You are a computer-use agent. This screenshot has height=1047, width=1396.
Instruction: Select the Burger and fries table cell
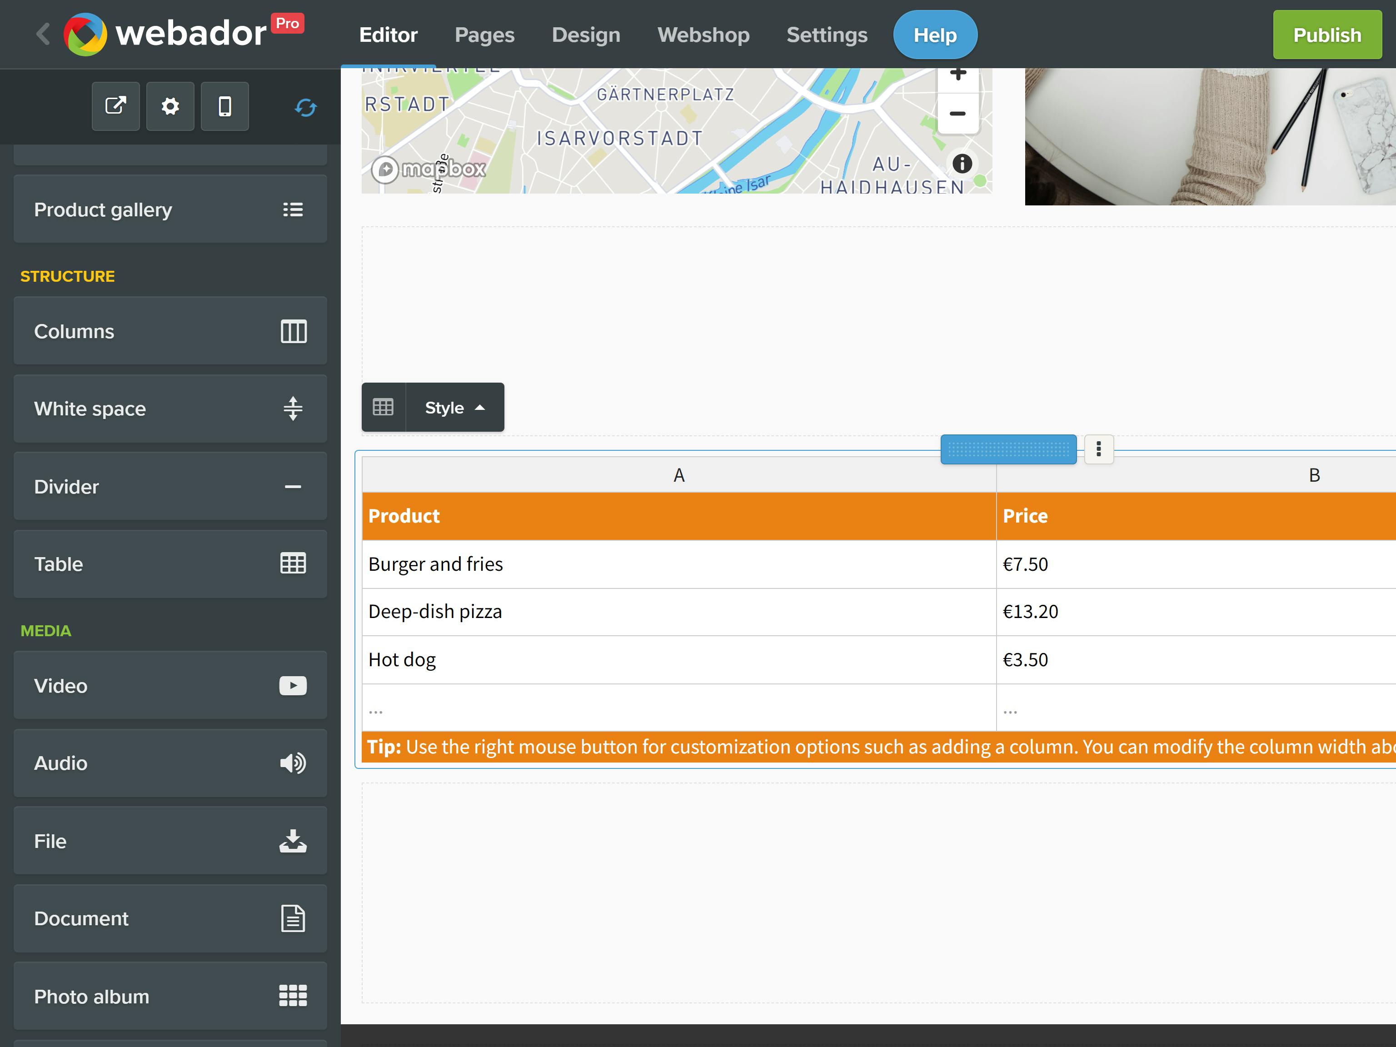[435, 563]
